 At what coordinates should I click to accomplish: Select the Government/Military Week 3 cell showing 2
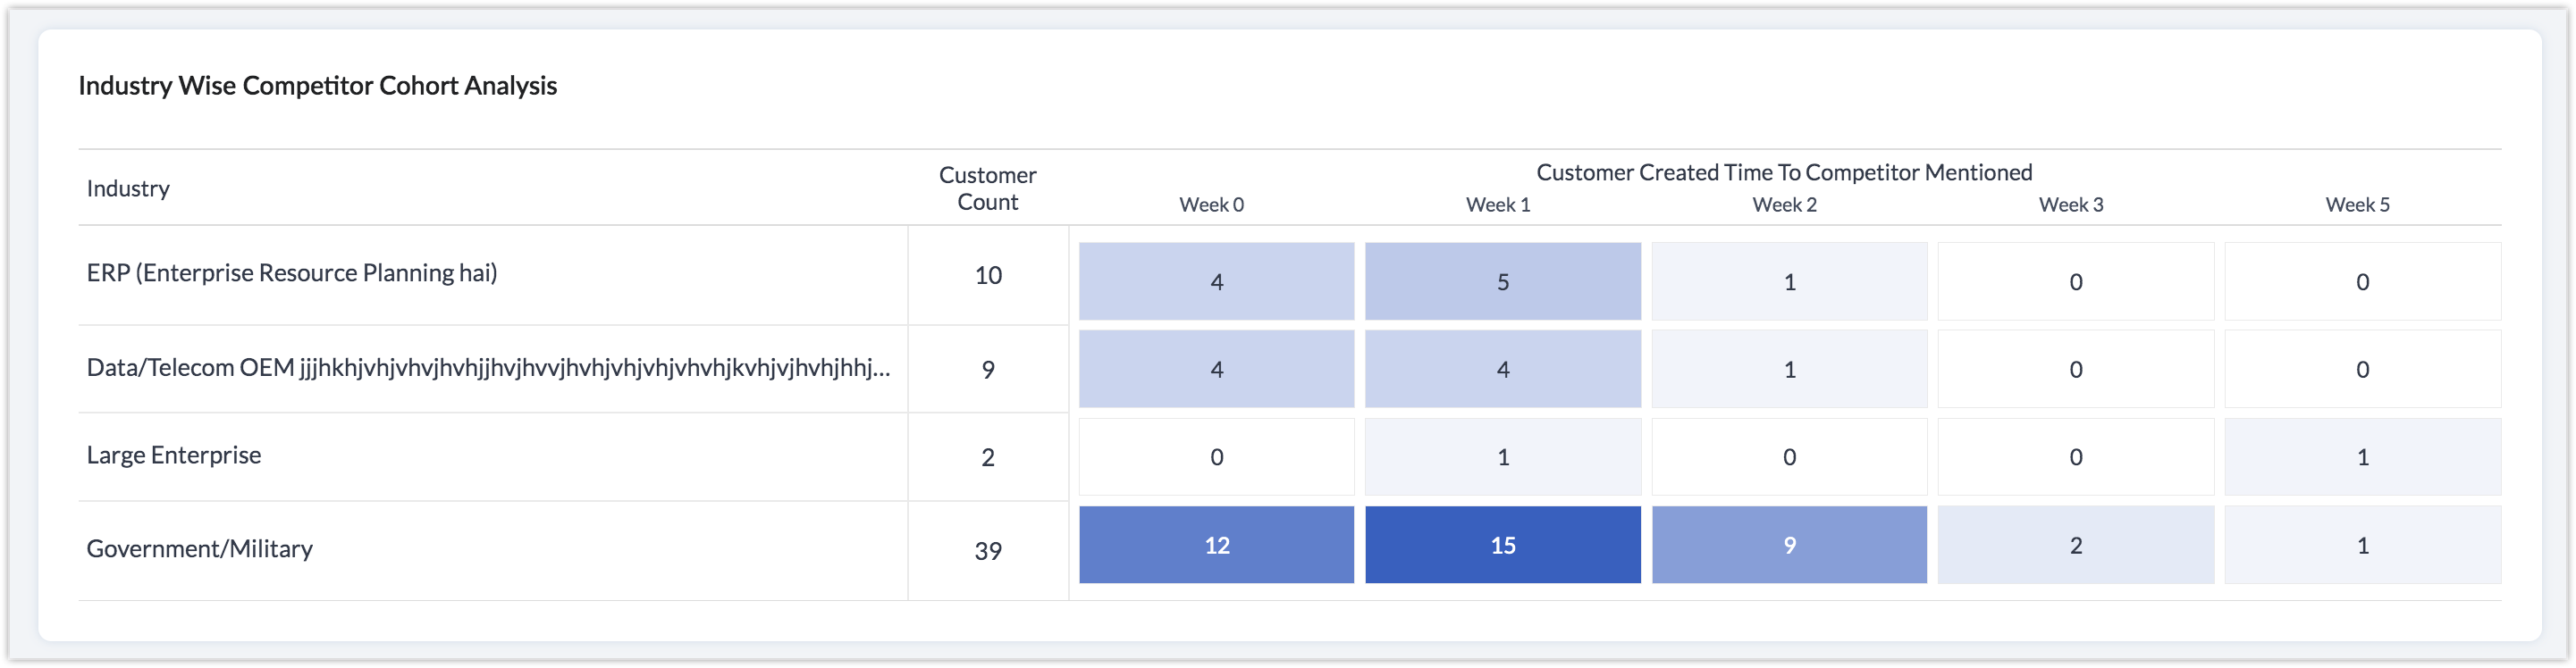point(2075,545)
